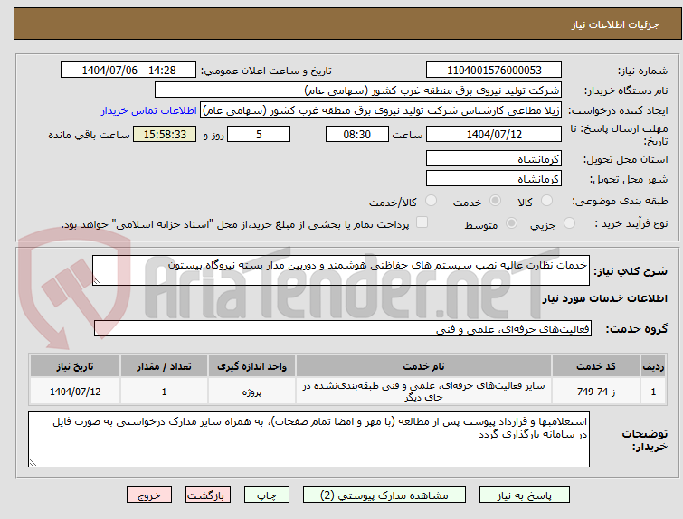Click the ردیف column header
This screenshot has width=683, height=519.
[x=653, y=366]
